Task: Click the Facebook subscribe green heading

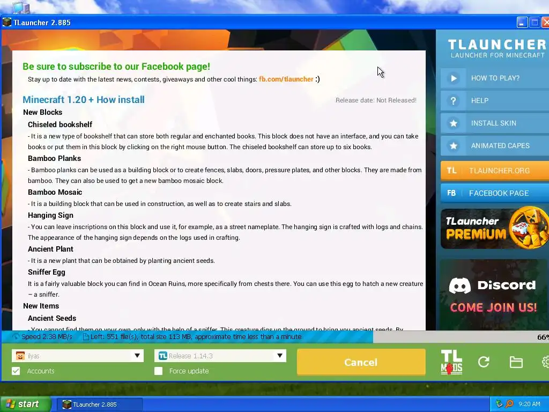Action: [x=116, y=67]
